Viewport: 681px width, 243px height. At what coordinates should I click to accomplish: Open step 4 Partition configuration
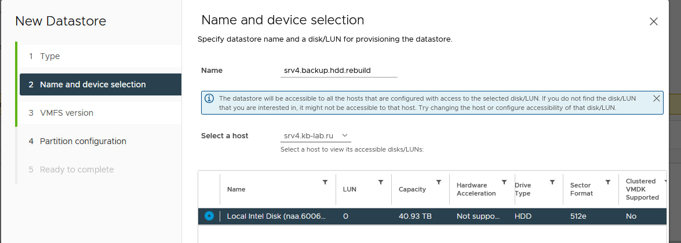coord(100,141)
